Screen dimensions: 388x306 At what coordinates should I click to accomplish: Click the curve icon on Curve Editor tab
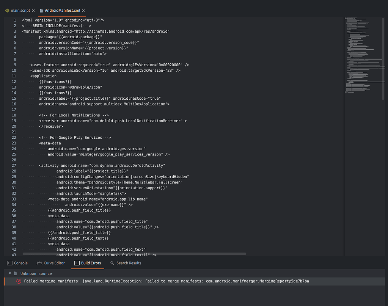point(39,263)
